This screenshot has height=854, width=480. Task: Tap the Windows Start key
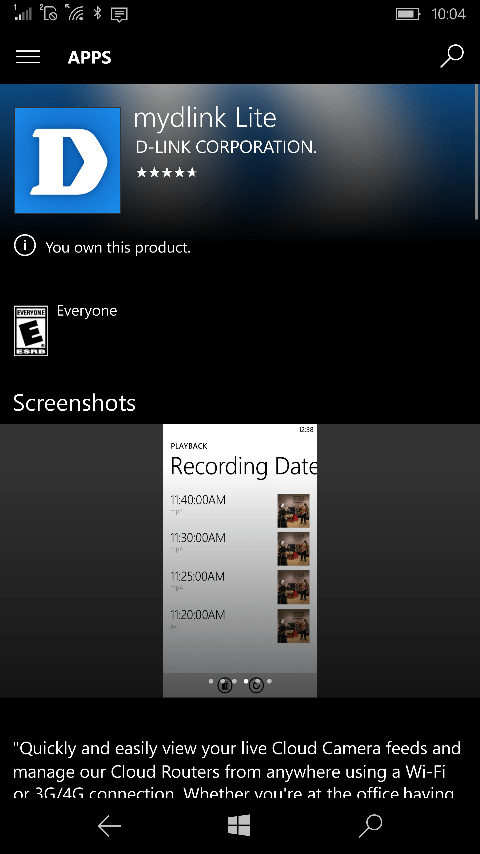239,825
